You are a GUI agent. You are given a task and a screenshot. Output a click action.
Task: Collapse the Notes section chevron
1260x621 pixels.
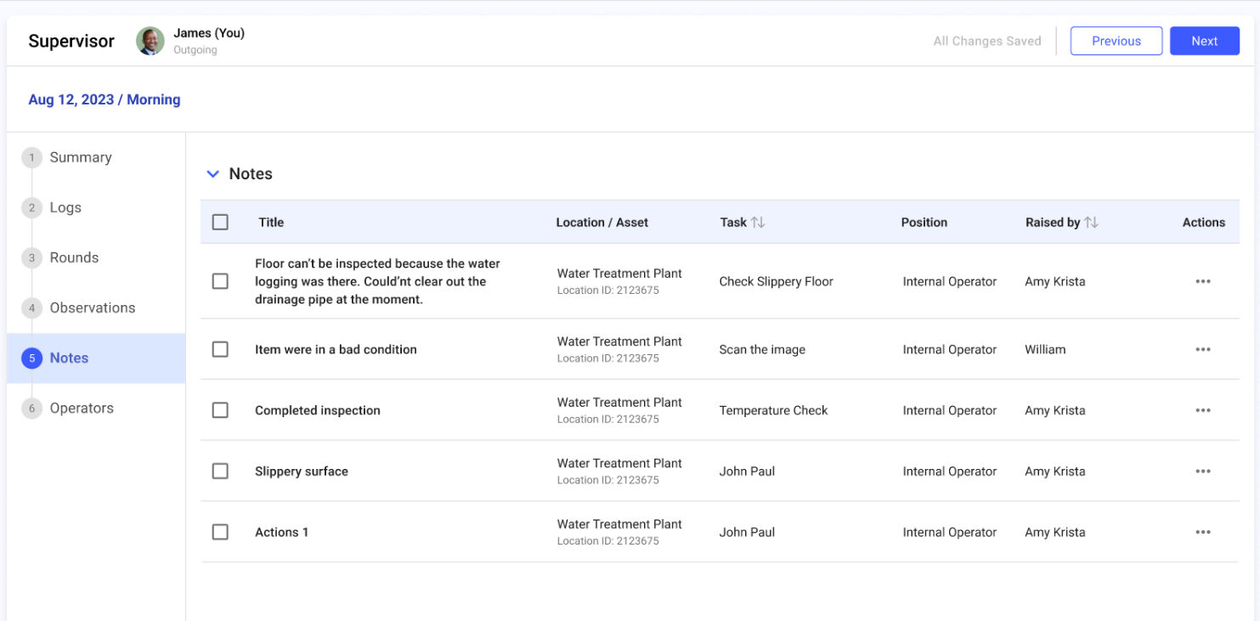click(213, 174)
